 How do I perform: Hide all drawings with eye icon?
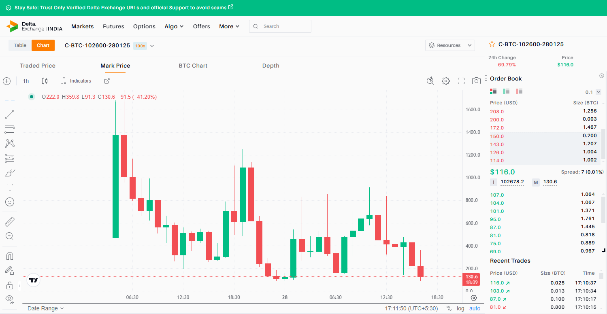tap(10, 299)
